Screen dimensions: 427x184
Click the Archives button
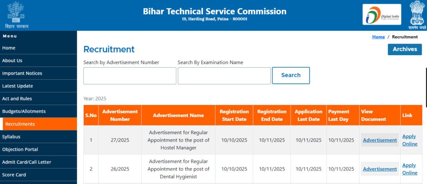coord(404,49)
